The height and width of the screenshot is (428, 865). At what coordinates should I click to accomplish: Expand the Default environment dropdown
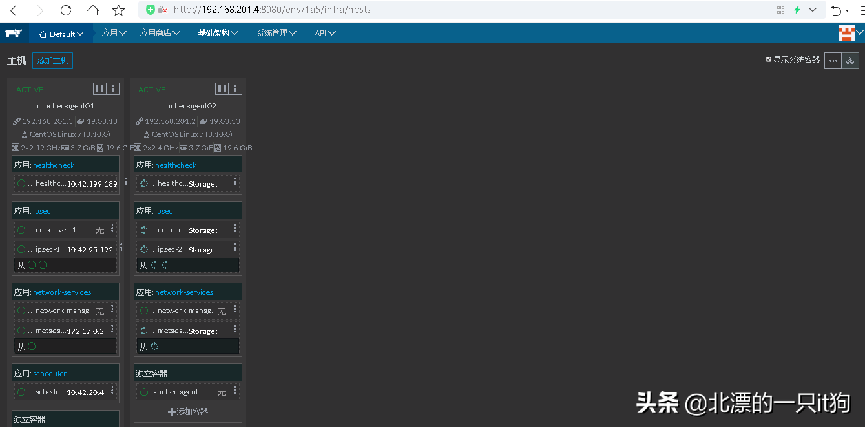61,34
